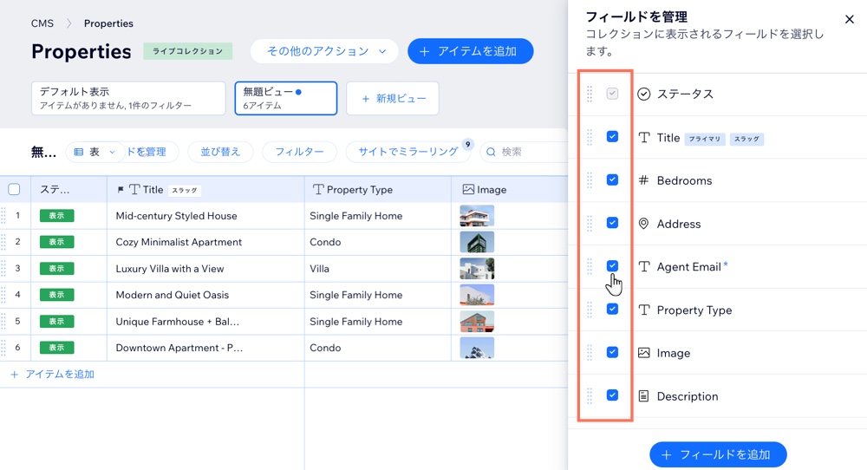
Task: Click the スラッグ tag in Title panel row
Action: tap(746, 139)
